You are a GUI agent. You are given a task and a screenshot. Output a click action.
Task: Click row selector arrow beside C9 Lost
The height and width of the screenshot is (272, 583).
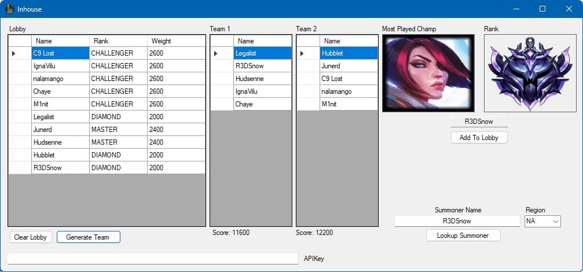coord(20,53)
